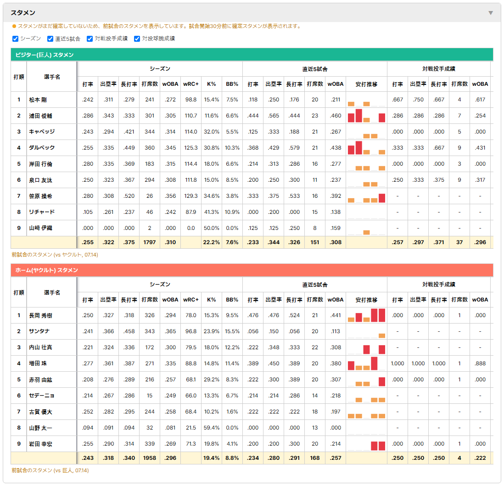Image resolution: width=504 pixels, height=486 pixels.
Task: Select player name サンタナ
Action: pos(39,331)
